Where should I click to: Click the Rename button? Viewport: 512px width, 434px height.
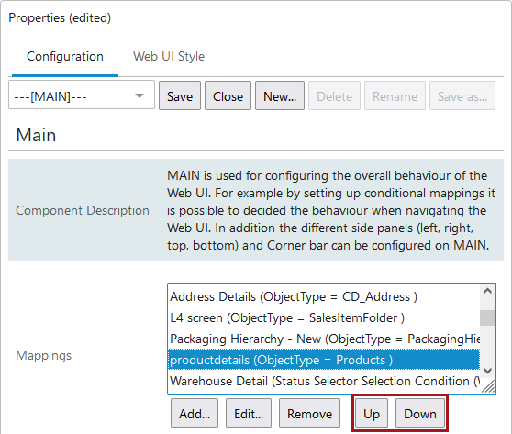[395, 95]
